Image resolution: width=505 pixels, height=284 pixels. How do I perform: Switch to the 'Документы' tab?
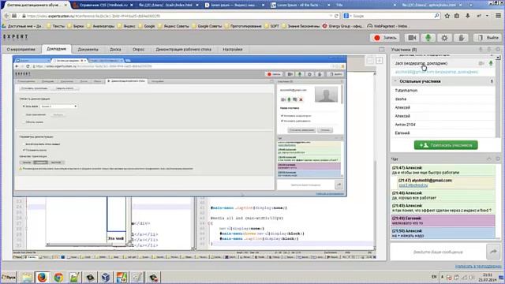coord(88,50)
